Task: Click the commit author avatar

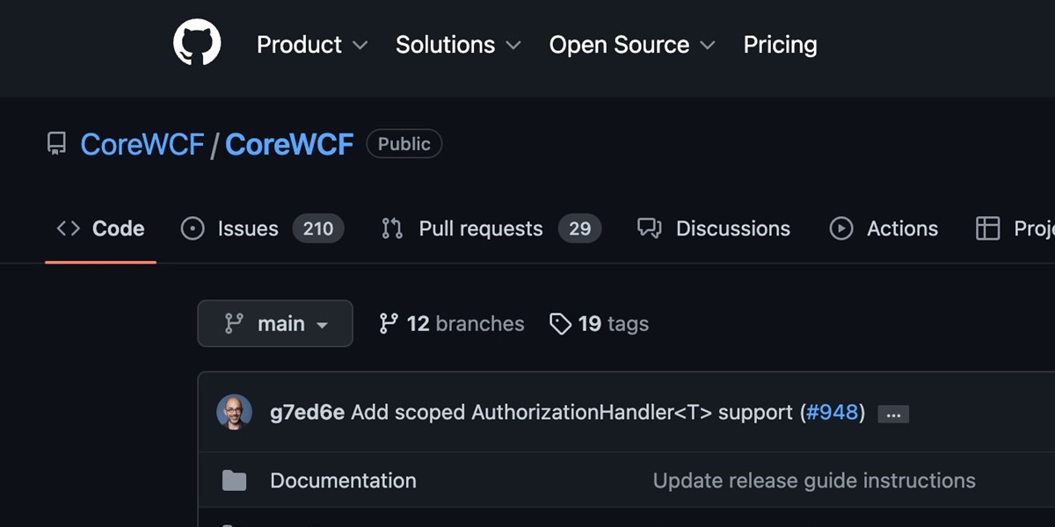Action: 234,412
